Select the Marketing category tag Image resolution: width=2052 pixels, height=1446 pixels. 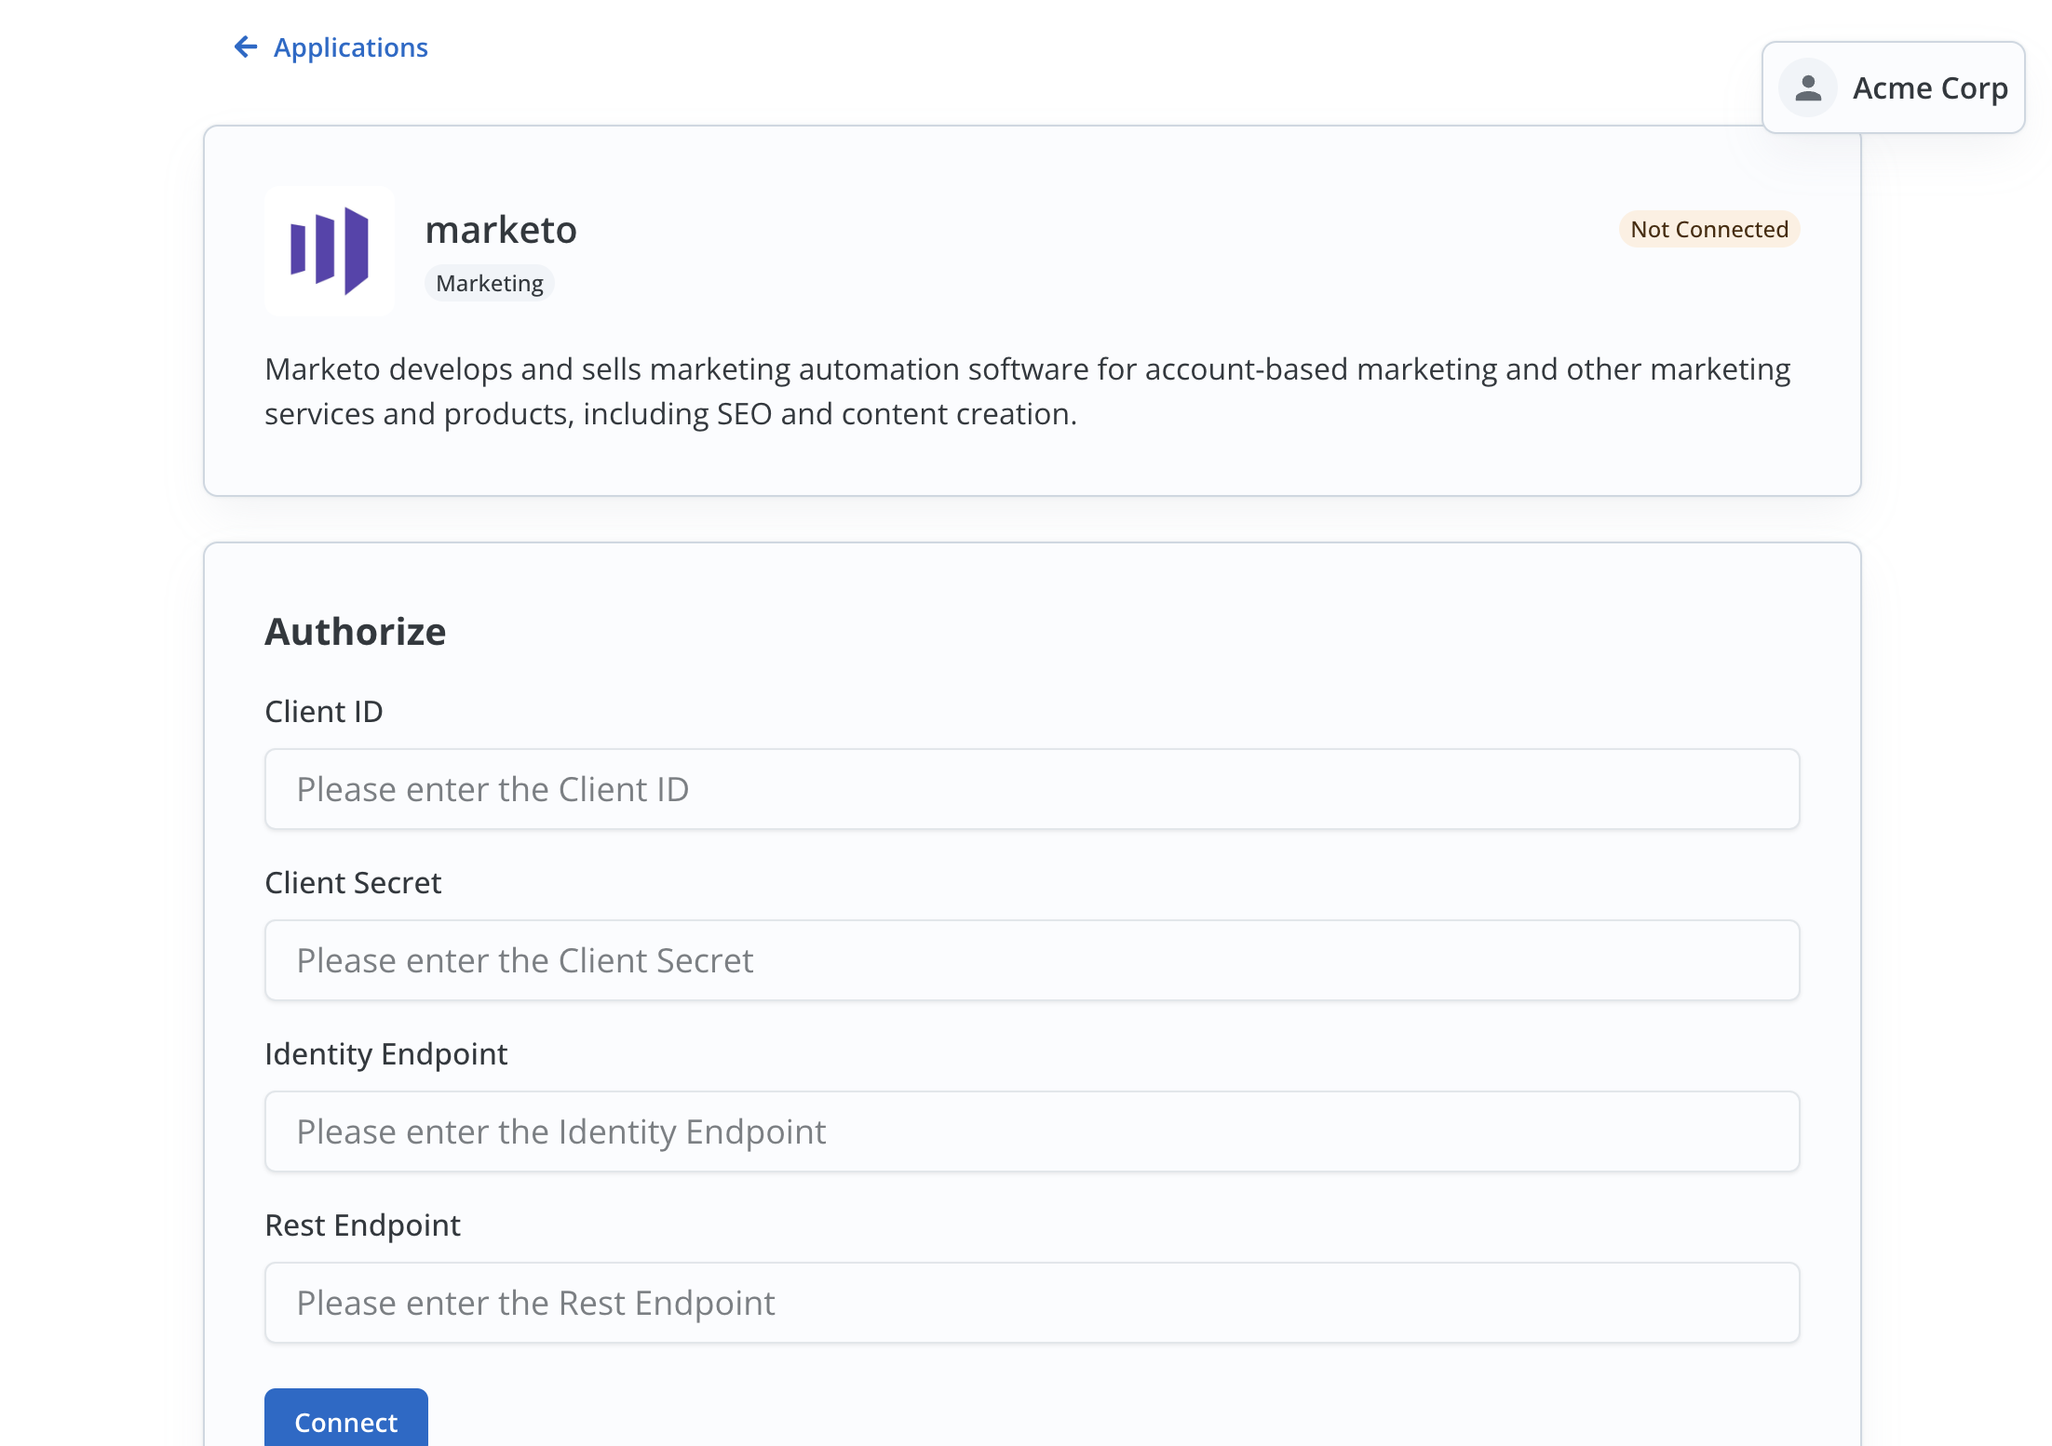pos(489,282)
